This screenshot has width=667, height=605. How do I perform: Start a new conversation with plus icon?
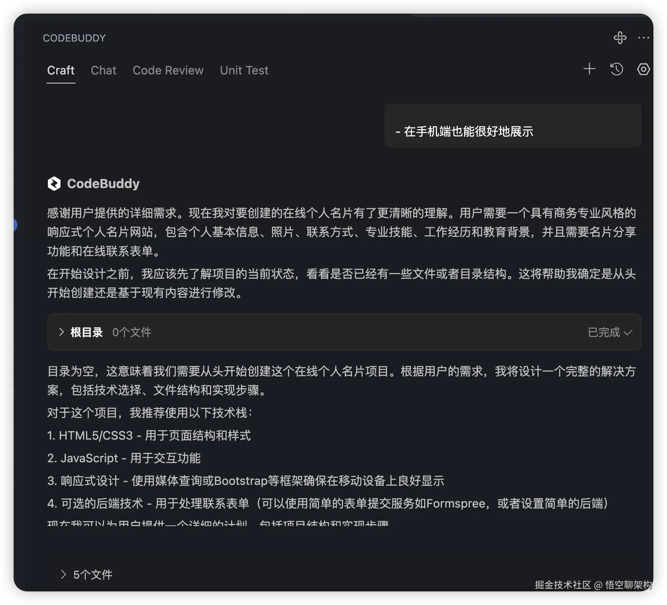589,69
